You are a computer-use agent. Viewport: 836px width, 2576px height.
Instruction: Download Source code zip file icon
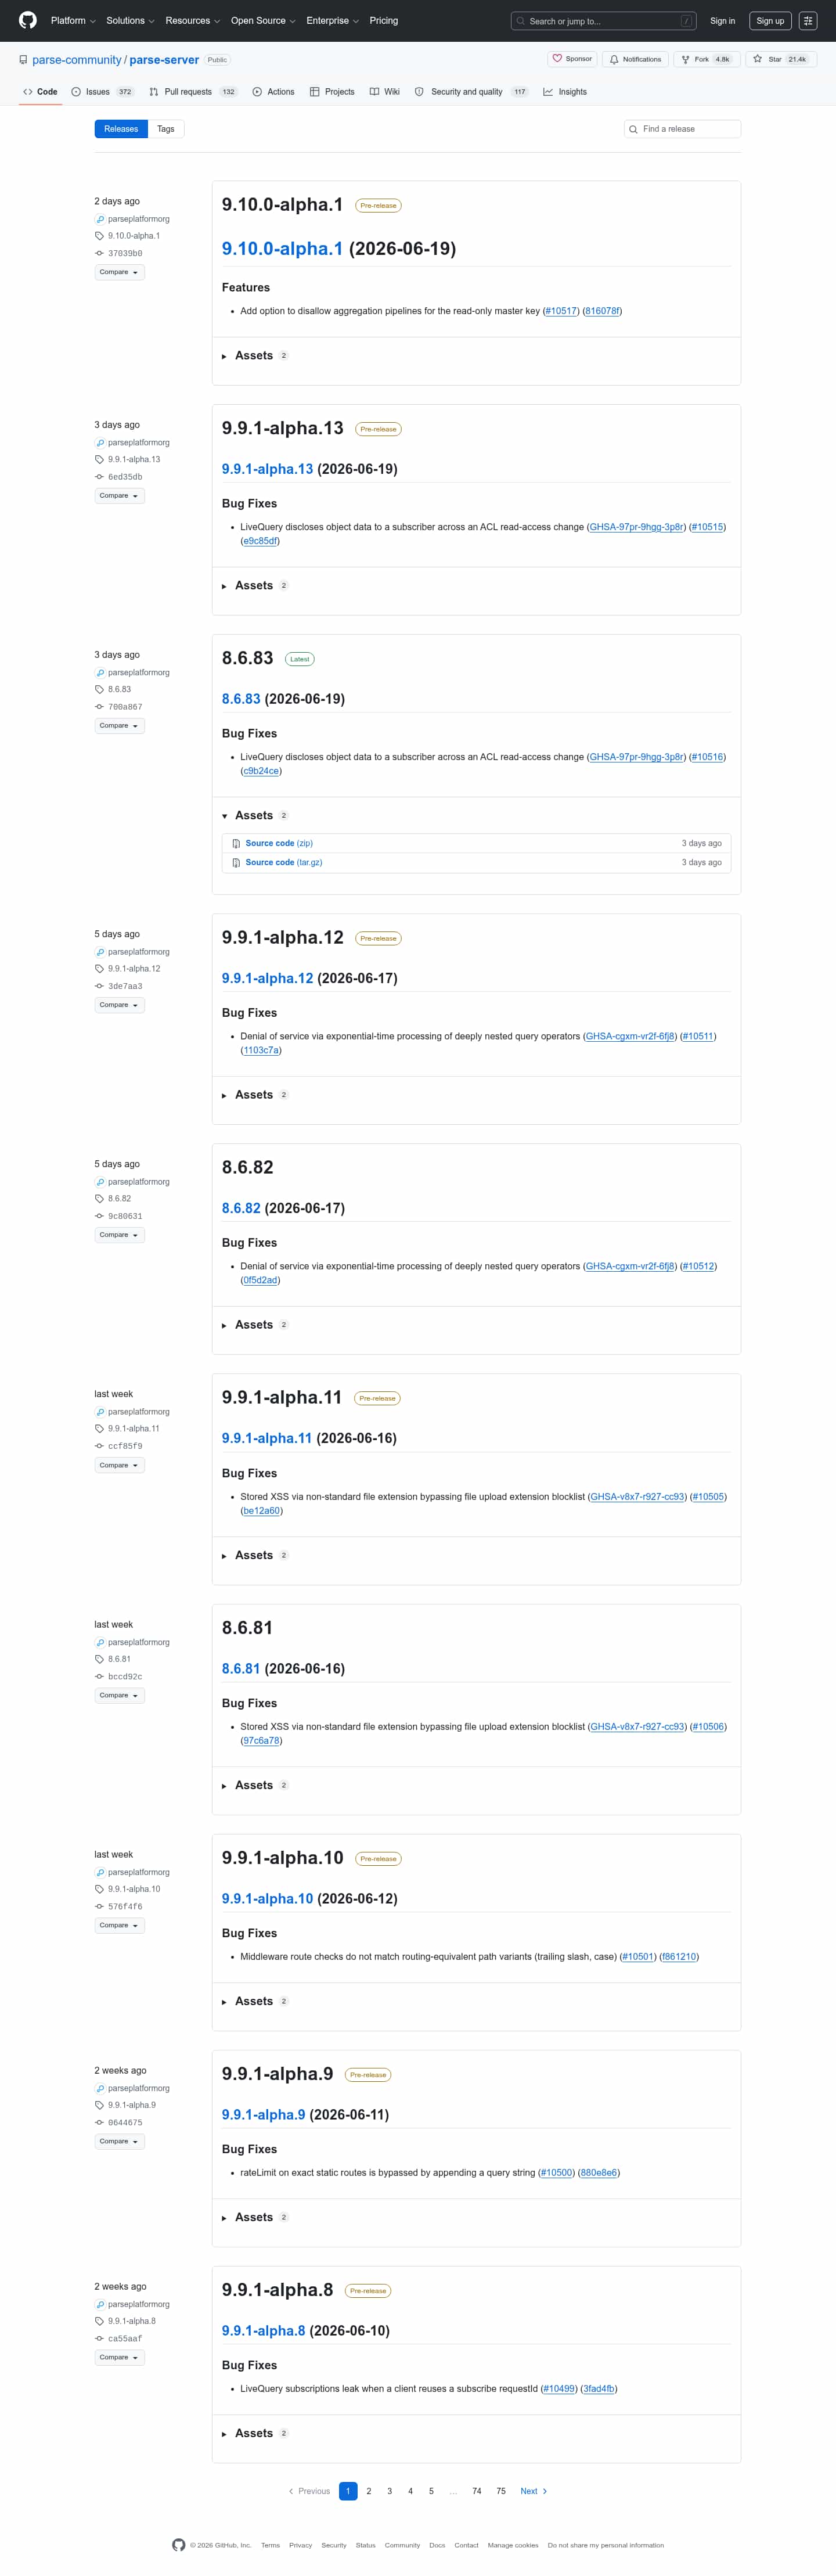236,843
